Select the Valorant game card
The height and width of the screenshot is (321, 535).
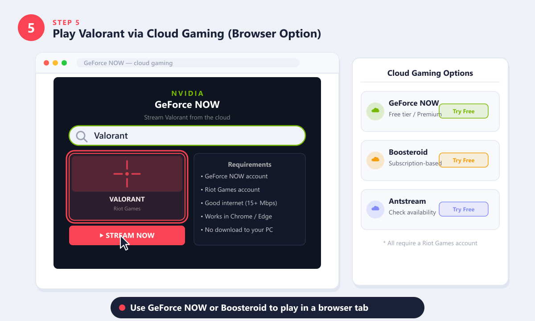coord(127,186)
